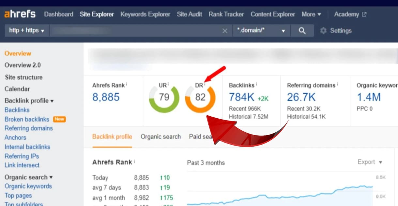Click the 784K backlinks value
The height and width of the screenshot is (206, 398).
point(241,97)
